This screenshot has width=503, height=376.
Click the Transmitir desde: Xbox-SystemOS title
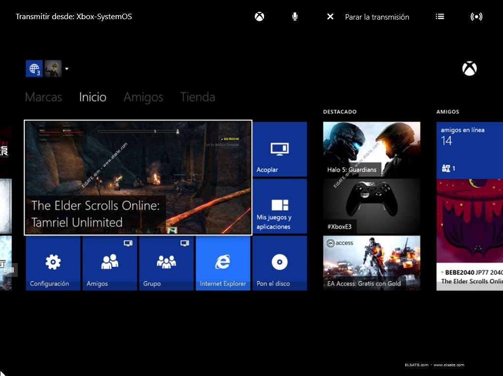(x=74, y=17)
